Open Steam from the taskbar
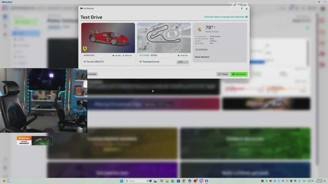Viewport: 328px width, 184px height. click(190, 181)
